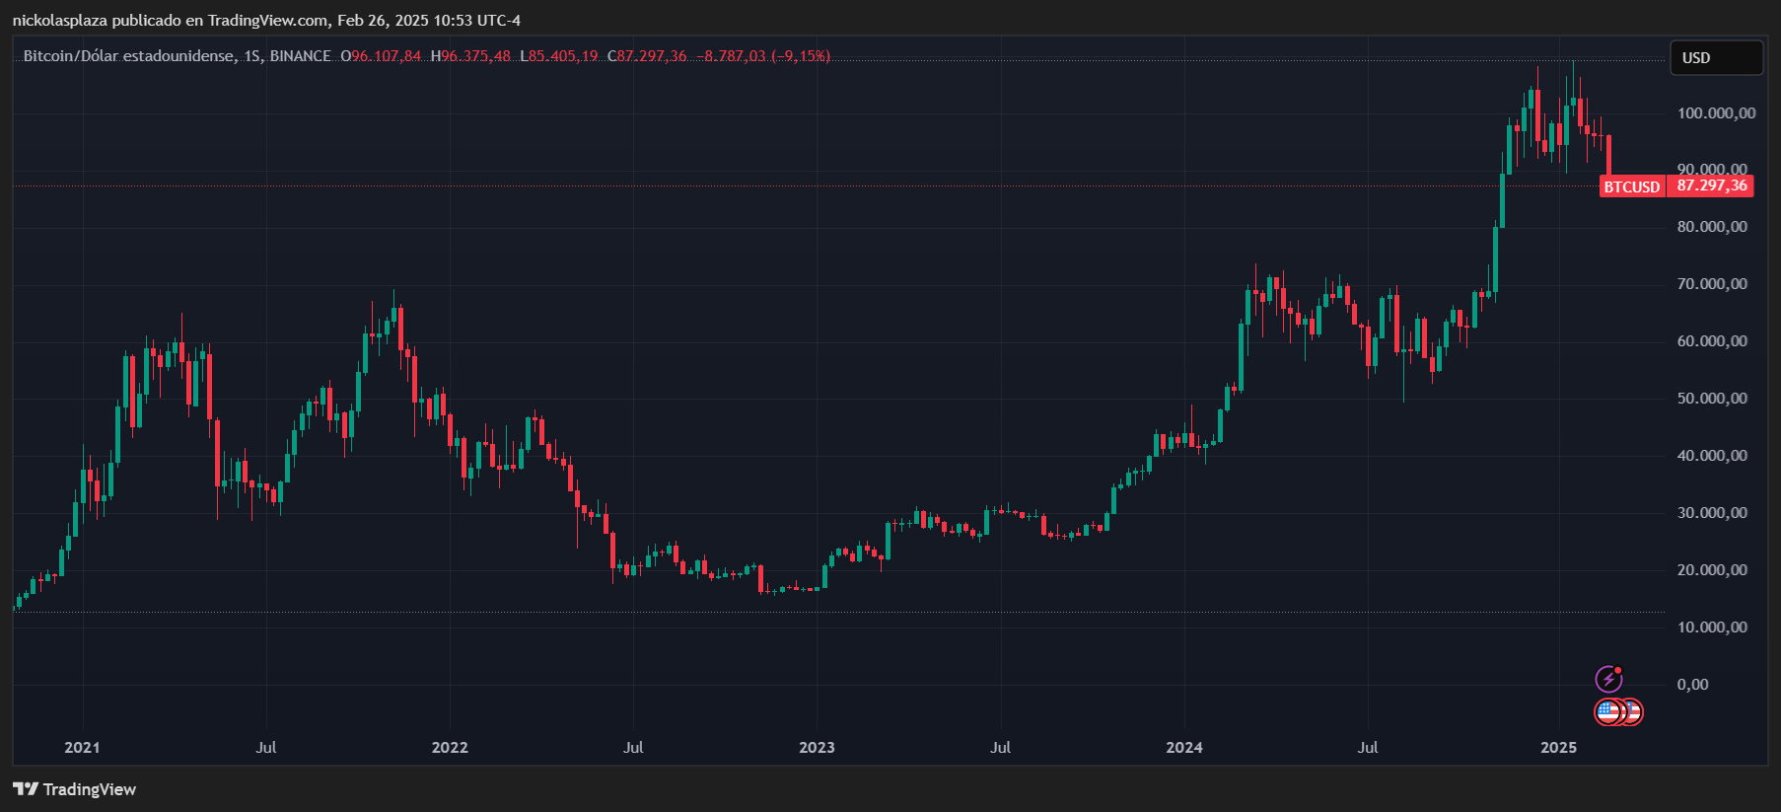The image size is (1781, 812).
Task: Open the Bitcoin/Dólar estadounidense symbol title
Action: (x=128, y=56)
